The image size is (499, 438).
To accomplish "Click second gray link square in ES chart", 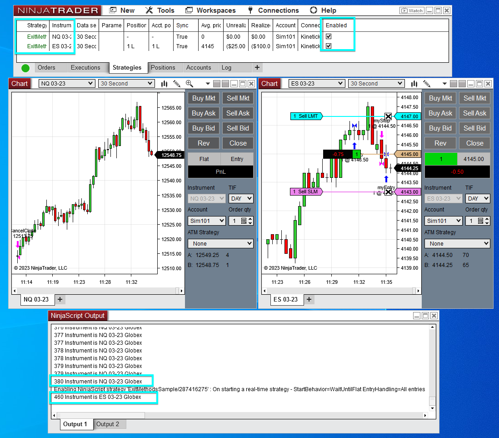I will tap(462, 84).
